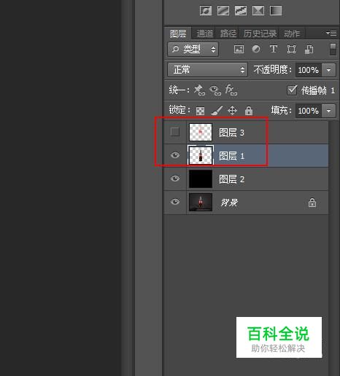Click the 不透明度 100% opacity field

point(309,70)
